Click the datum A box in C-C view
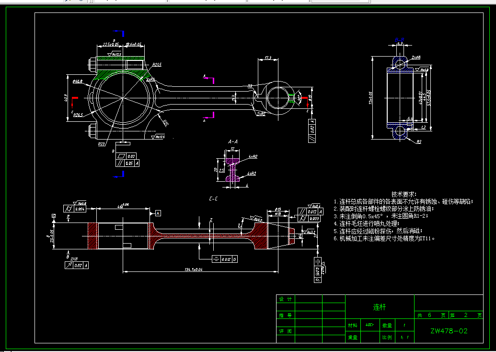Screen dimensions: 496x352 [158, 213]
